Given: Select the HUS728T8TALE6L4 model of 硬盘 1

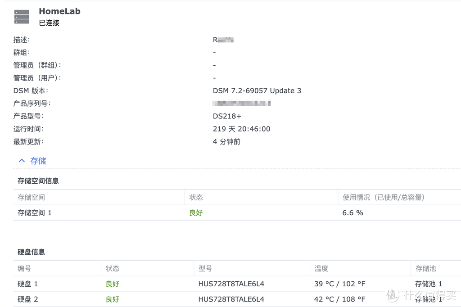Looking at the screenshot, I should click(x=231, y=284).
